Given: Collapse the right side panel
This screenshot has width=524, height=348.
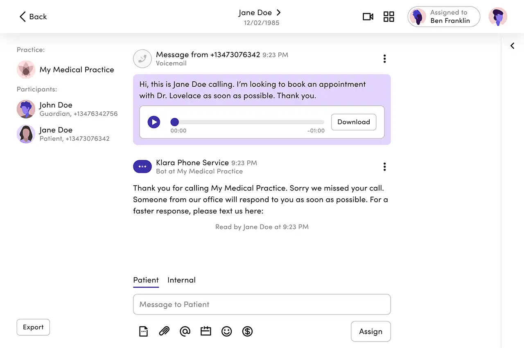Looking at the screenshot, I should 512,46.
